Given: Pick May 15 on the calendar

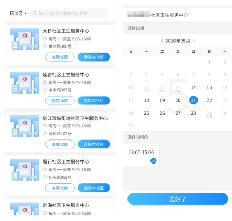Looking at the screenshot, I should tap(209, 87).
